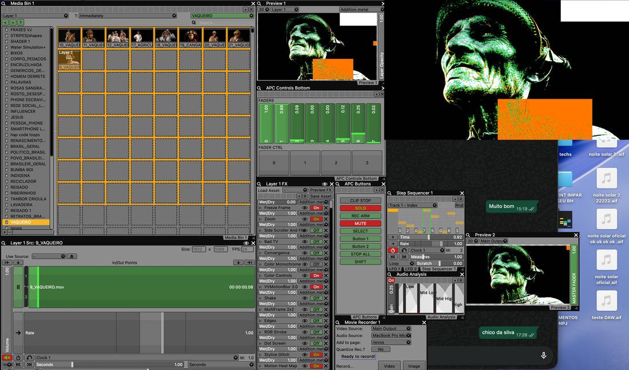Click the stopwatch icon left of Clock 1 in Layer Src

[x=18, y=357]
